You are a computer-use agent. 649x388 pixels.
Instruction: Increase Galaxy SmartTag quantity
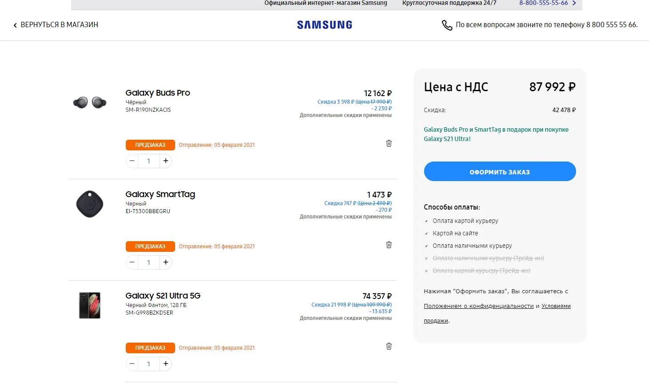(x=166, y=262)
